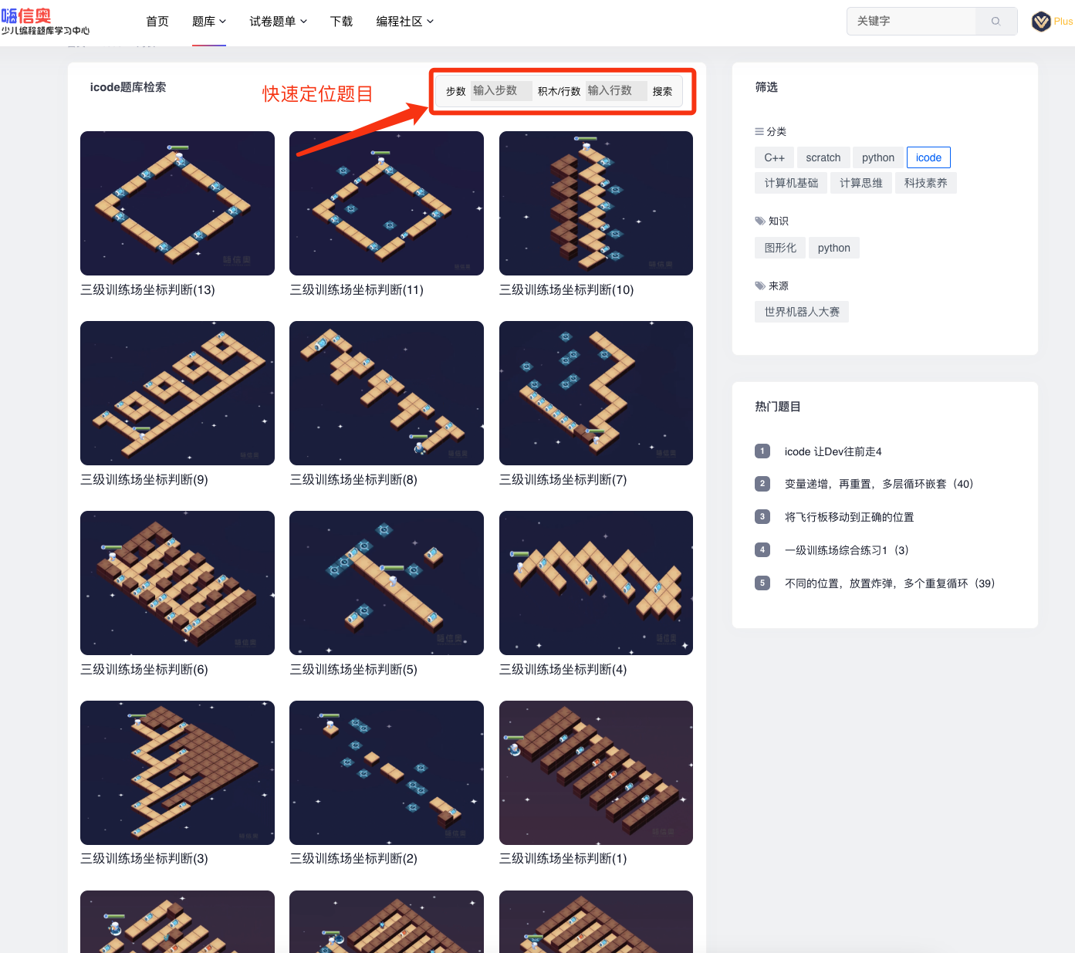Click the 嗨信奥 site logo
The image size is (1075, 953).
point(45,22)
